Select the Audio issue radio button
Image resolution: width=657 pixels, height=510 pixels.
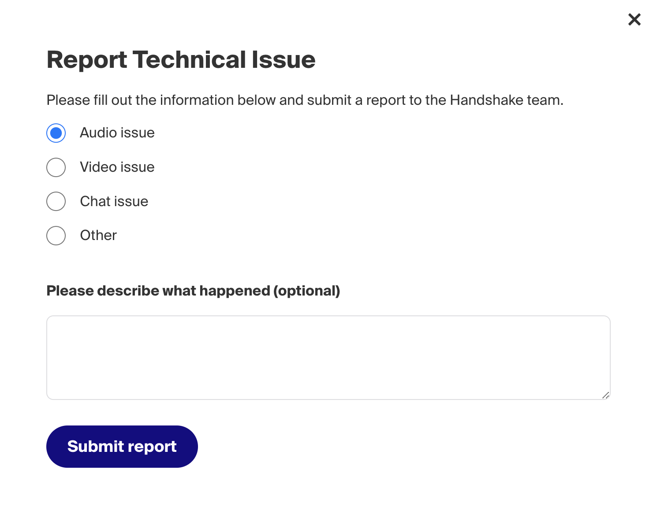[x=56, y=133]
